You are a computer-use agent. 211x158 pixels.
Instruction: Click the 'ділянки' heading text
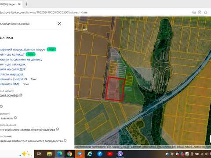point(7,38)
